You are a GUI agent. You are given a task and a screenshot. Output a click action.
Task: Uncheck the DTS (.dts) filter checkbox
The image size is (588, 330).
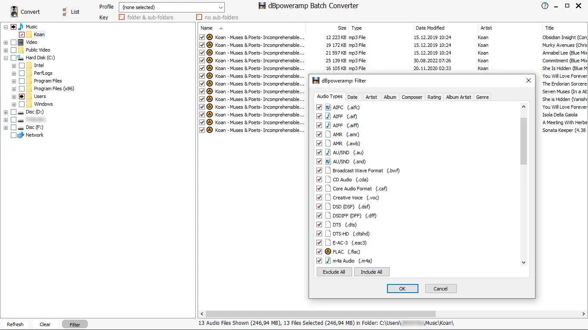[x=319, y=225]
